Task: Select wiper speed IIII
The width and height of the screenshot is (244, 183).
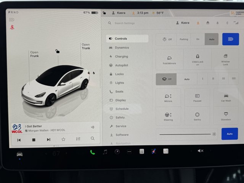Action: click(x=234, y=79)
